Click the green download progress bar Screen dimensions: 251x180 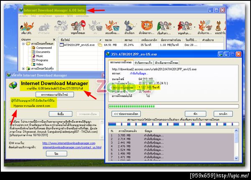click(x=174, y=106)
